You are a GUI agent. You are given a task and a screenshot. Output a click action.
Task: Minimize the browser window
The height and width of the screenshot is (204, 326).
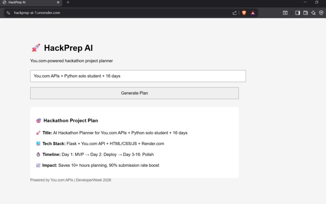(x=305, y=2)
